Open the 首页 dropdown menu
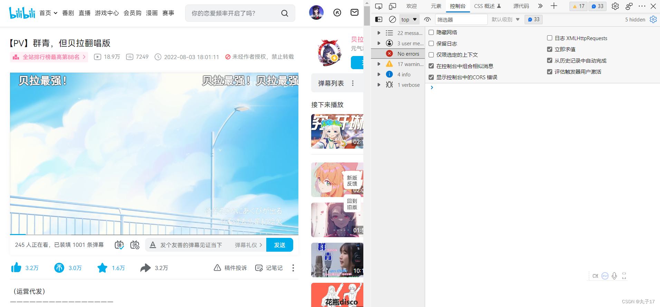The image size is (660, 307). 48,13
